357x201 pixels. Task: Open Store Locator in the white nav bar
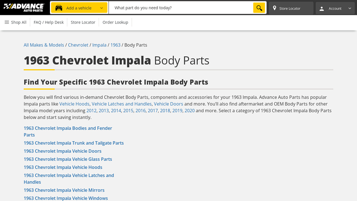tap(83, 22)
